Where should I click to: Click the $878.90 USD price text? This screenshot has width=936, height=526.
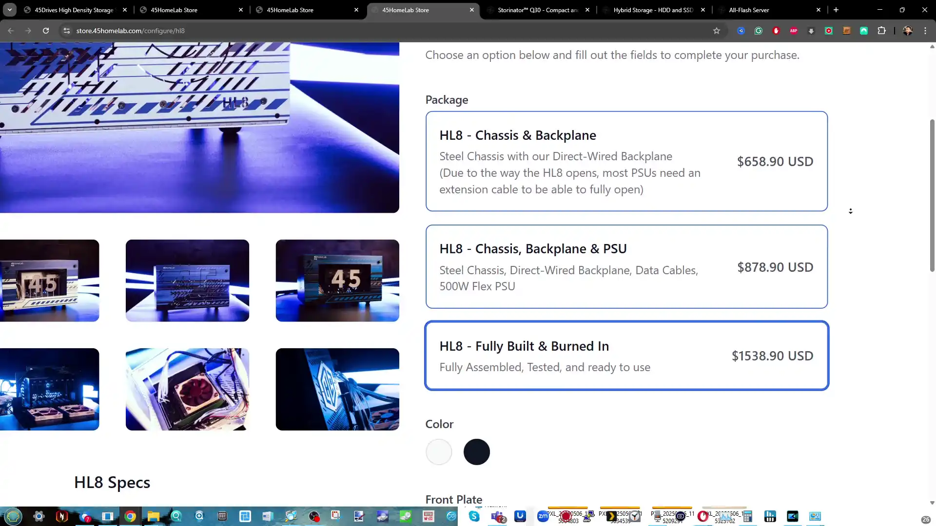775,267
